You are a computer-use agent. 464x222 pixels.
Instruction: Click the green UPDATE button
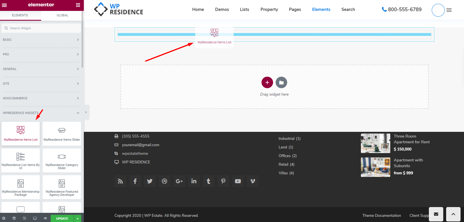(x=62, y=219)
